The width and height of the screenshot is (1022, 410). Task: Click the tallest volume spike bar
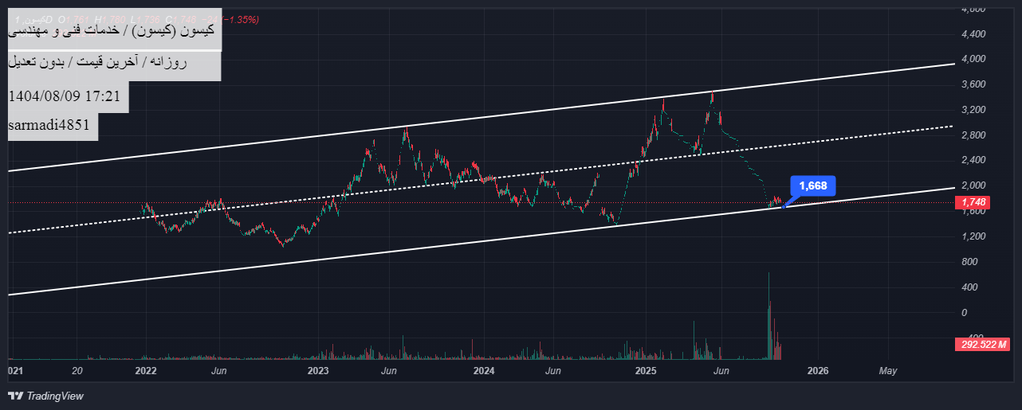pos(769,314)
